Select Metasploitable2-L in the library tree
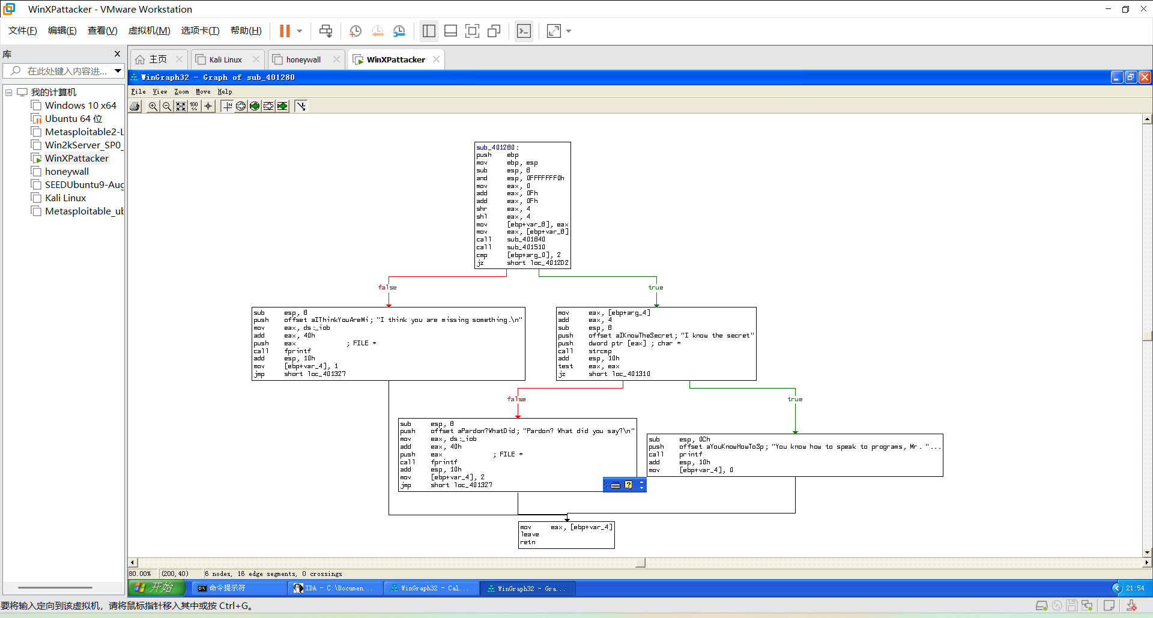 tap(84, 132)
